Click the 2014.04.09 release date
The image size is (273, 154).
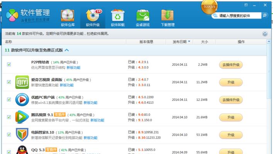tap(180, 152)
